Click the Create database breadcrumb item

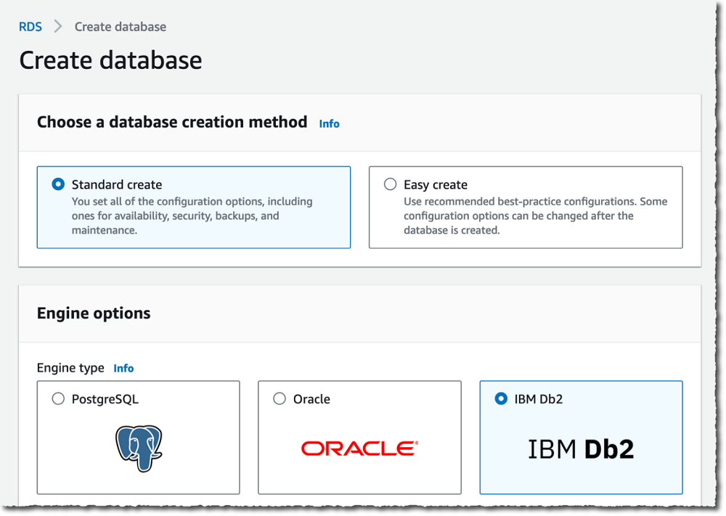click(x=119, y=26)
